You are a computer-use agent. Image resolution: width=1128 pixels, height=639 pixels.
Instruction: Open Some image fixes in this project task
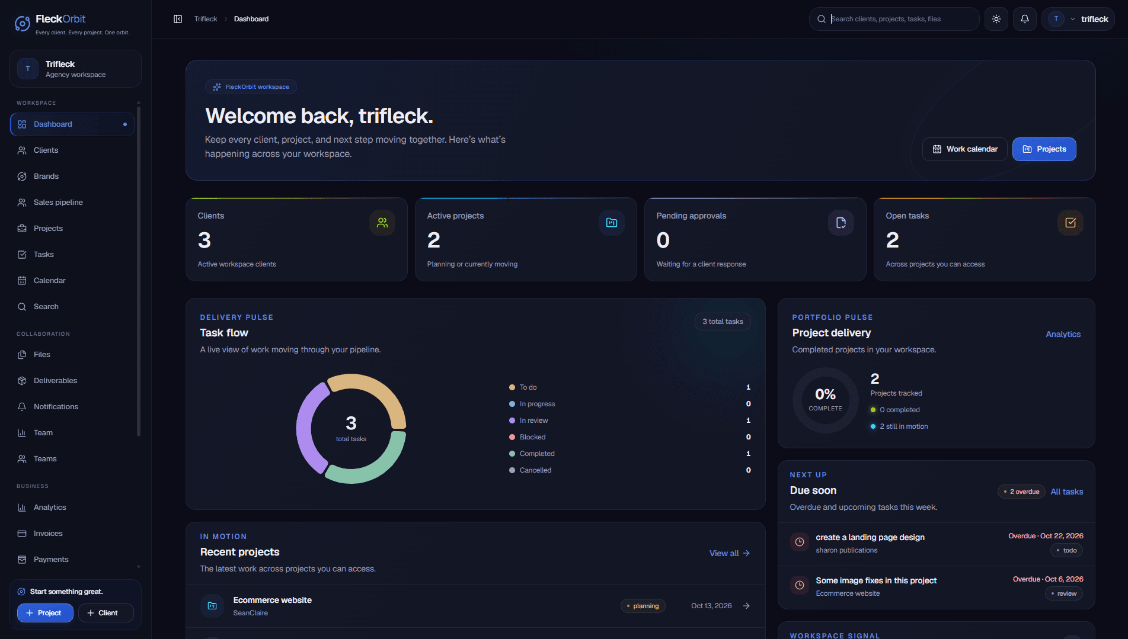pos(936,587)
